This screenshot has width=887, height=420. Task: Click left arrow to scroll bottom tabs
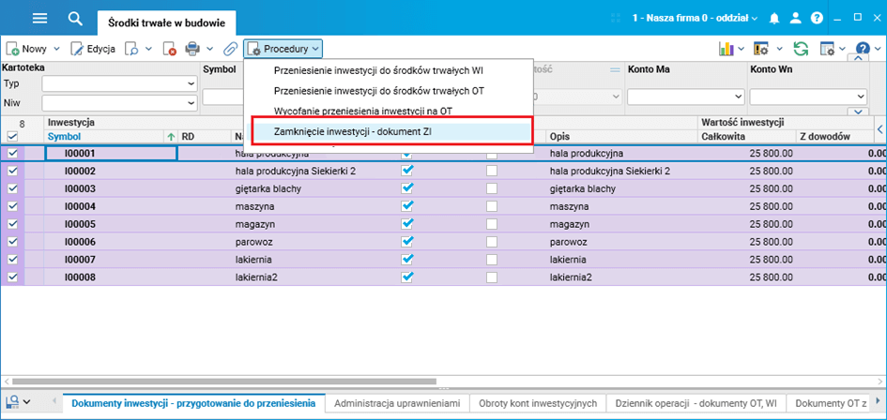click(x=54, y=401)
